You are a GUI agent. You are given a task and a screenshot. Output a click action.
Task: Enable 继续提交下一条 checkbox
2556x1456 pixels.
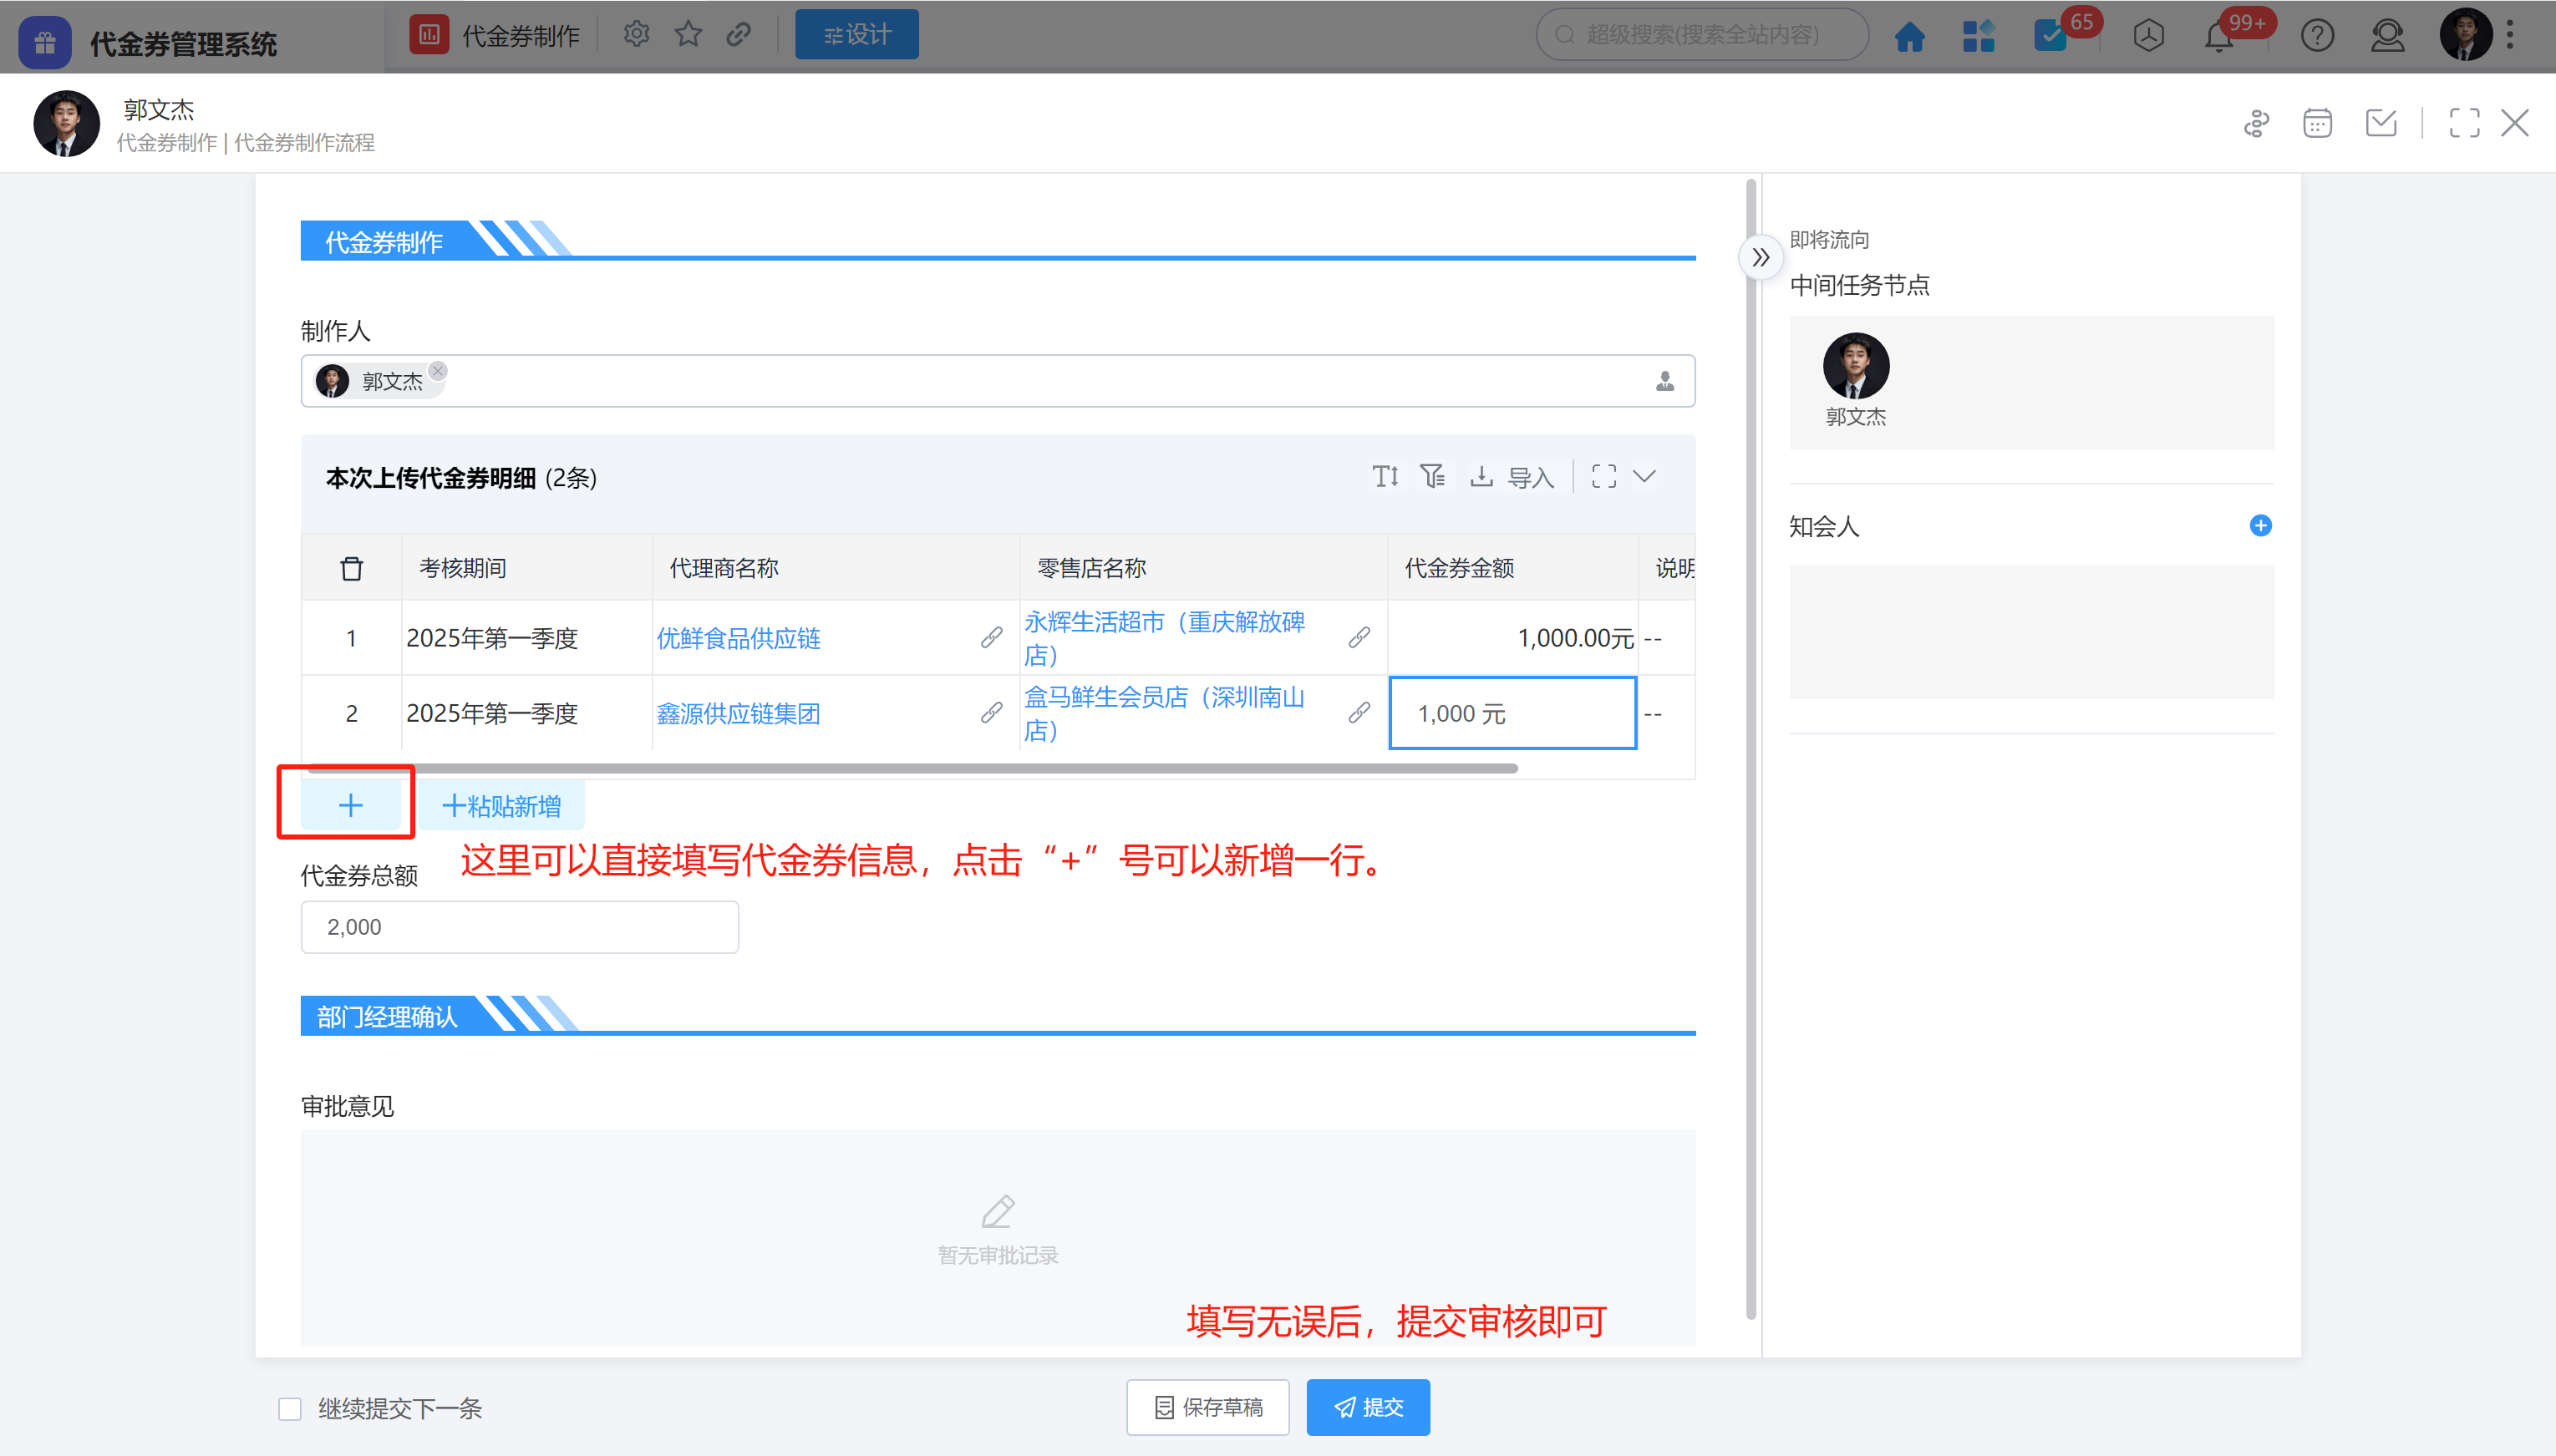(x=290, y=1408)
